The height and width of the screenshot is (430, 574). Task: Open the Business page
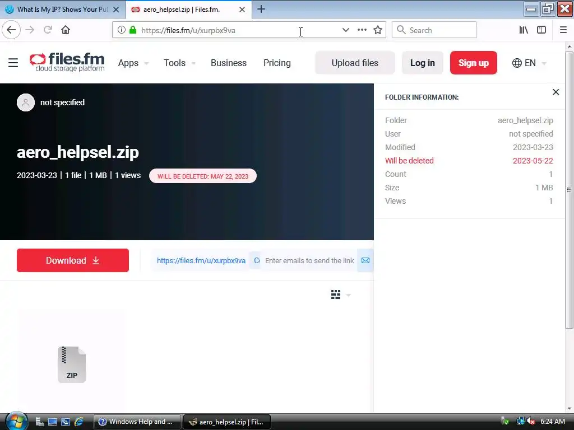[229, 63]
